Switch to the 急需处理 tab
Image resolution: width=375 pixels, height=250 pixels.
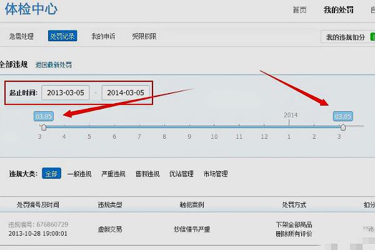point(21,37)
